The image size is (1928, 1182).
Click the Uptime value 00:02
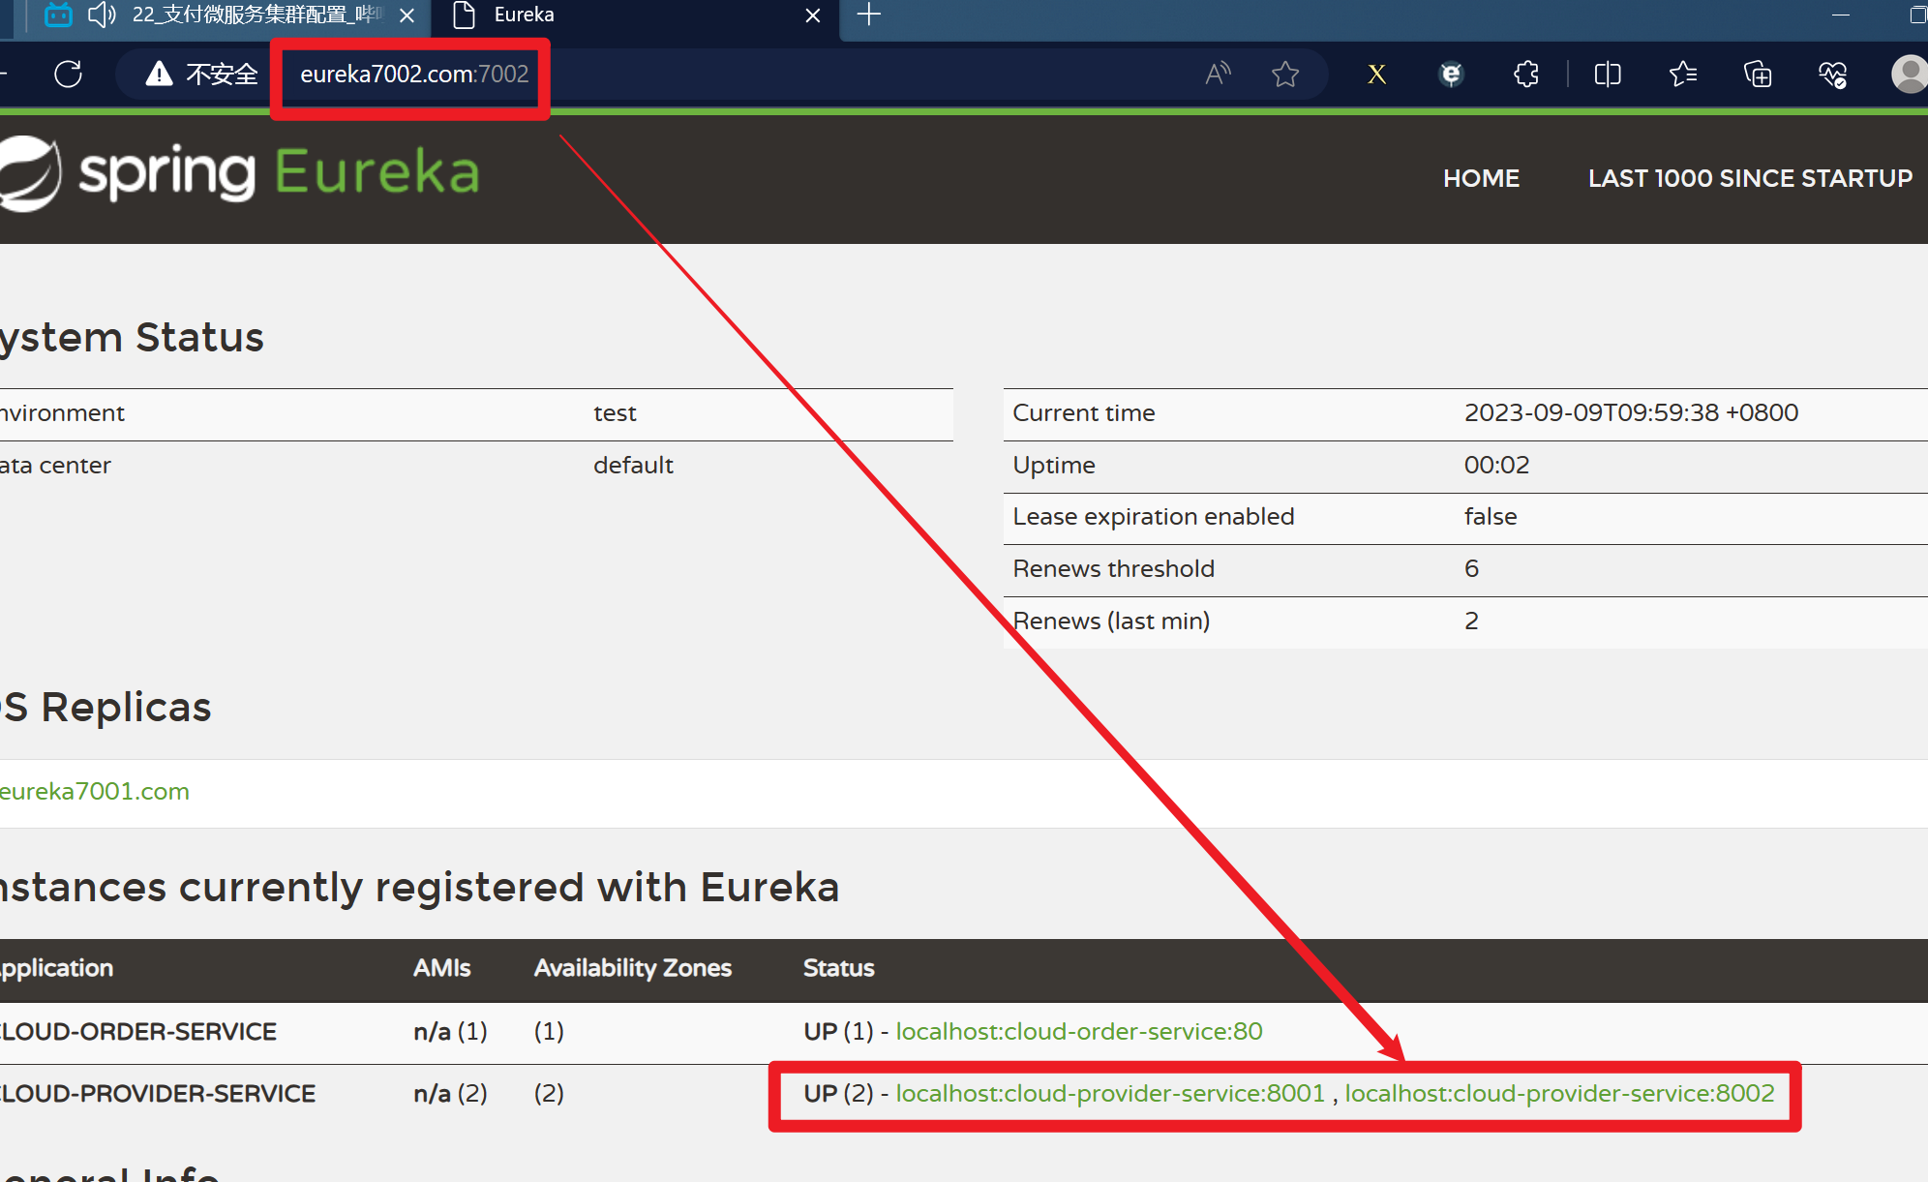click(1496, 465)
